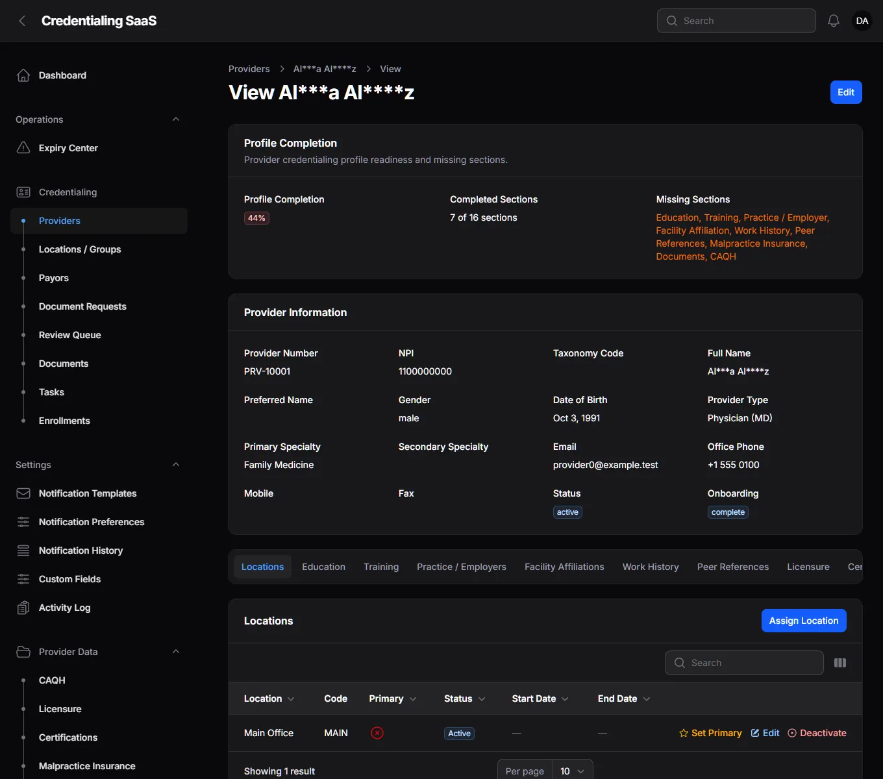Open the Per page count dropdown

(x=572, y=771)
